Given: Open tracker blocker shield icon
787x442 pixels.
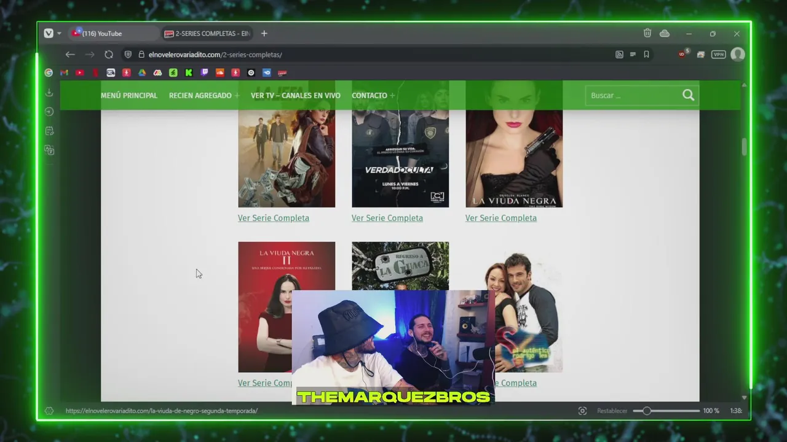Looking at the screenshot, I should tap(128, 55).
